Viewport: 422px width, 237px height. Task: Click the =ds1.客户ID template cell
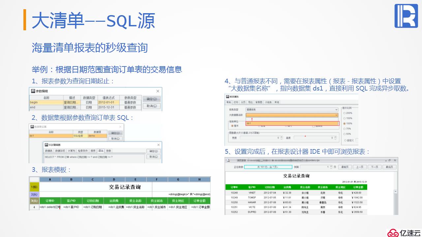(x=72, y=207)
